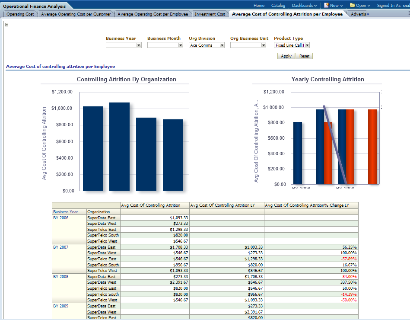Viewport: 410px width, 320px height.
Task: Click the $2,391.67 value in BY 2008
Action: [179, 282]
